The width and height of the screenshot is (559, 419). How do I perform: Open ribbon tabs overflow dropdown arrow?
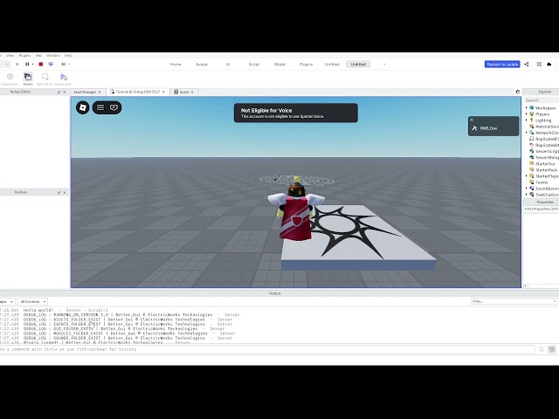coord(384,65)
